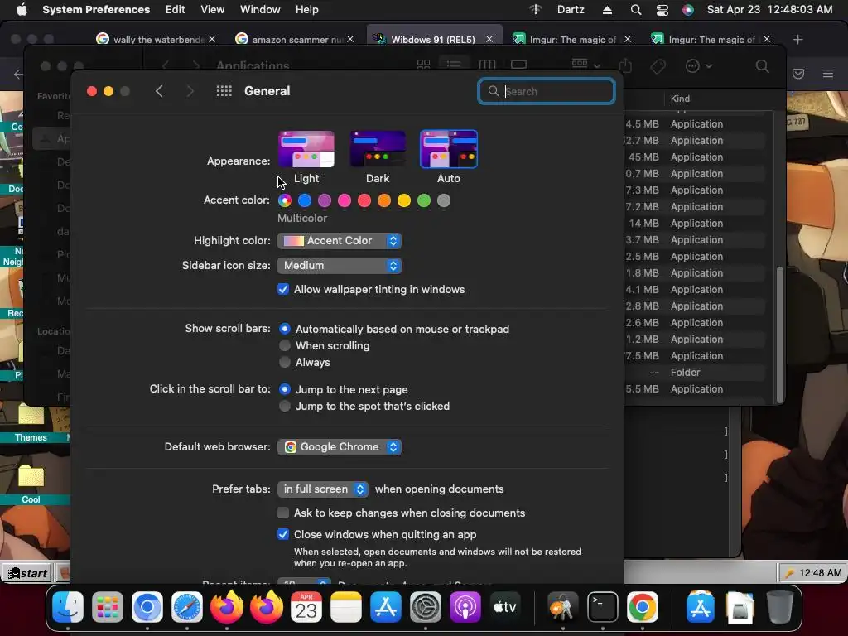Click the Finder window share icon
Screen dimensions: 848x636
click(x=625, y=65)
